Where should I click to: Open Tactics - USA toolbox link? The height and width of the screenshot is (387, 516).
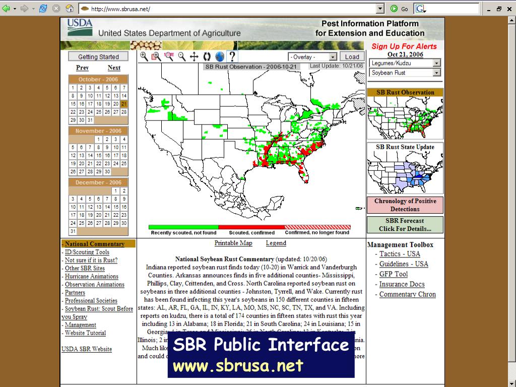400,254
